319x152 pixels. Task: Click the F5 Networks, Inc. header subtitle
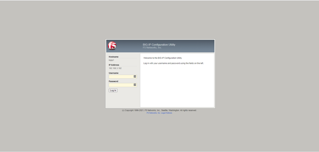click(x=152, y=48)
